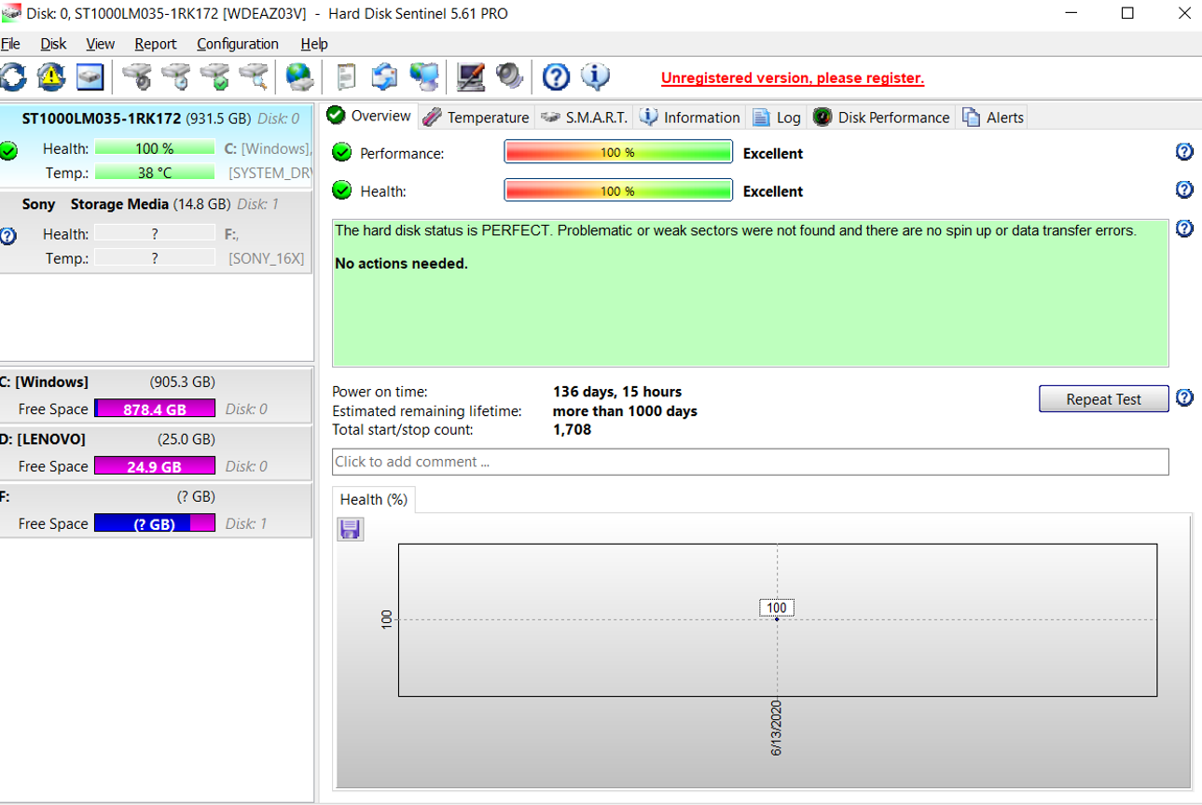Select the F: partition entry
This screenshot has width=1202, height=805.
click(x=157, y=510)
